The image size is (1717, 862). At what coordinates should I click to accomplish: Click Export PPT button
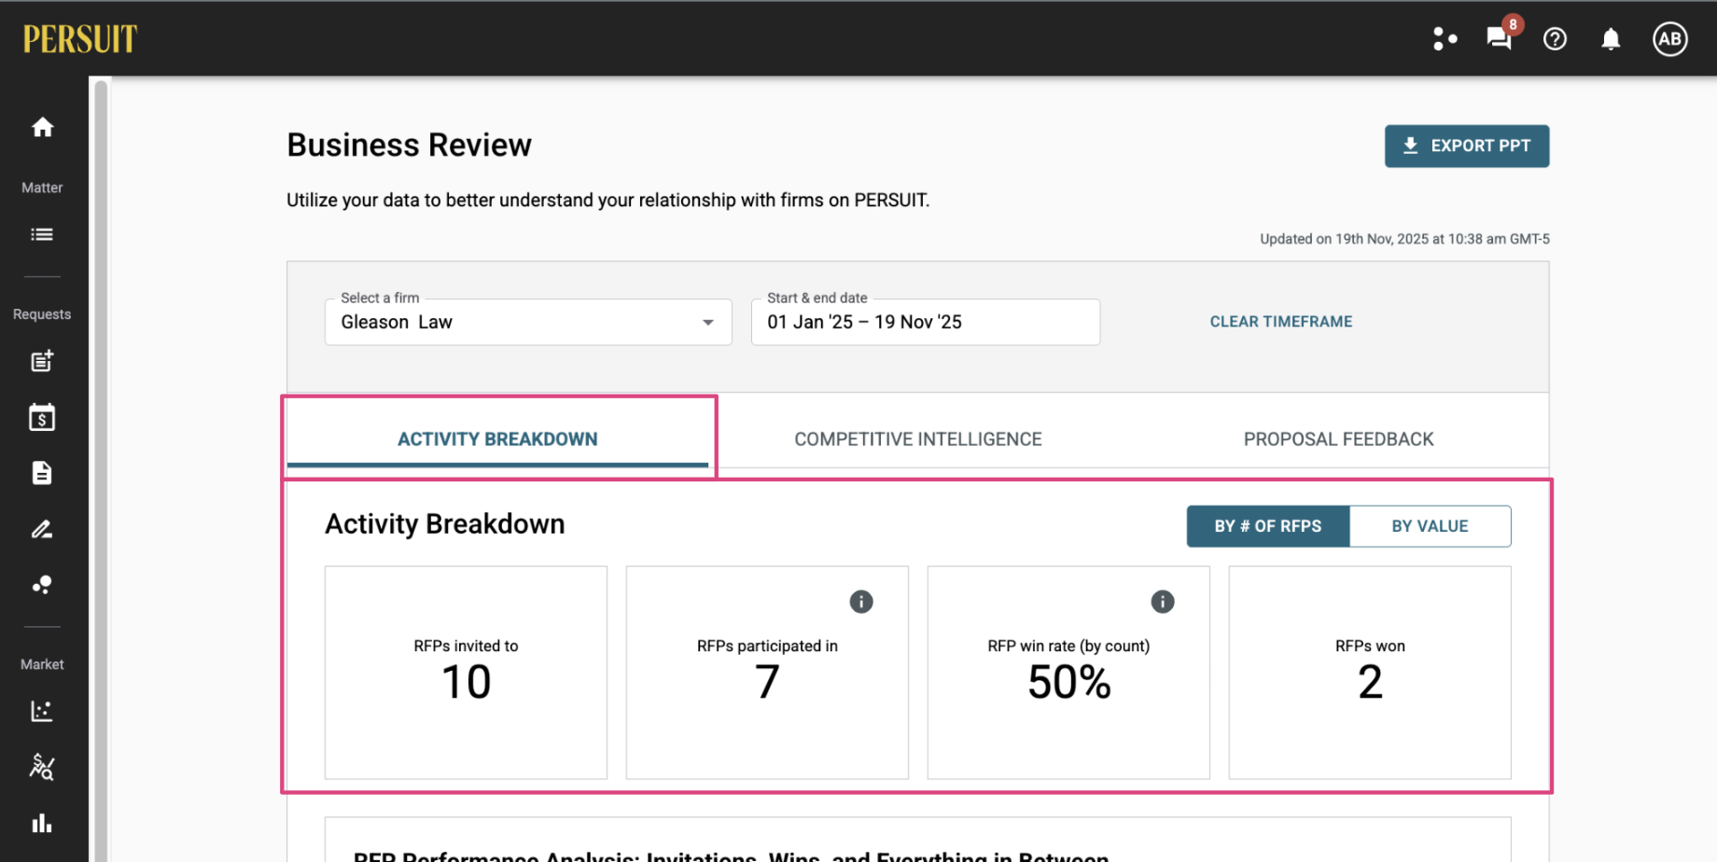1467,146
